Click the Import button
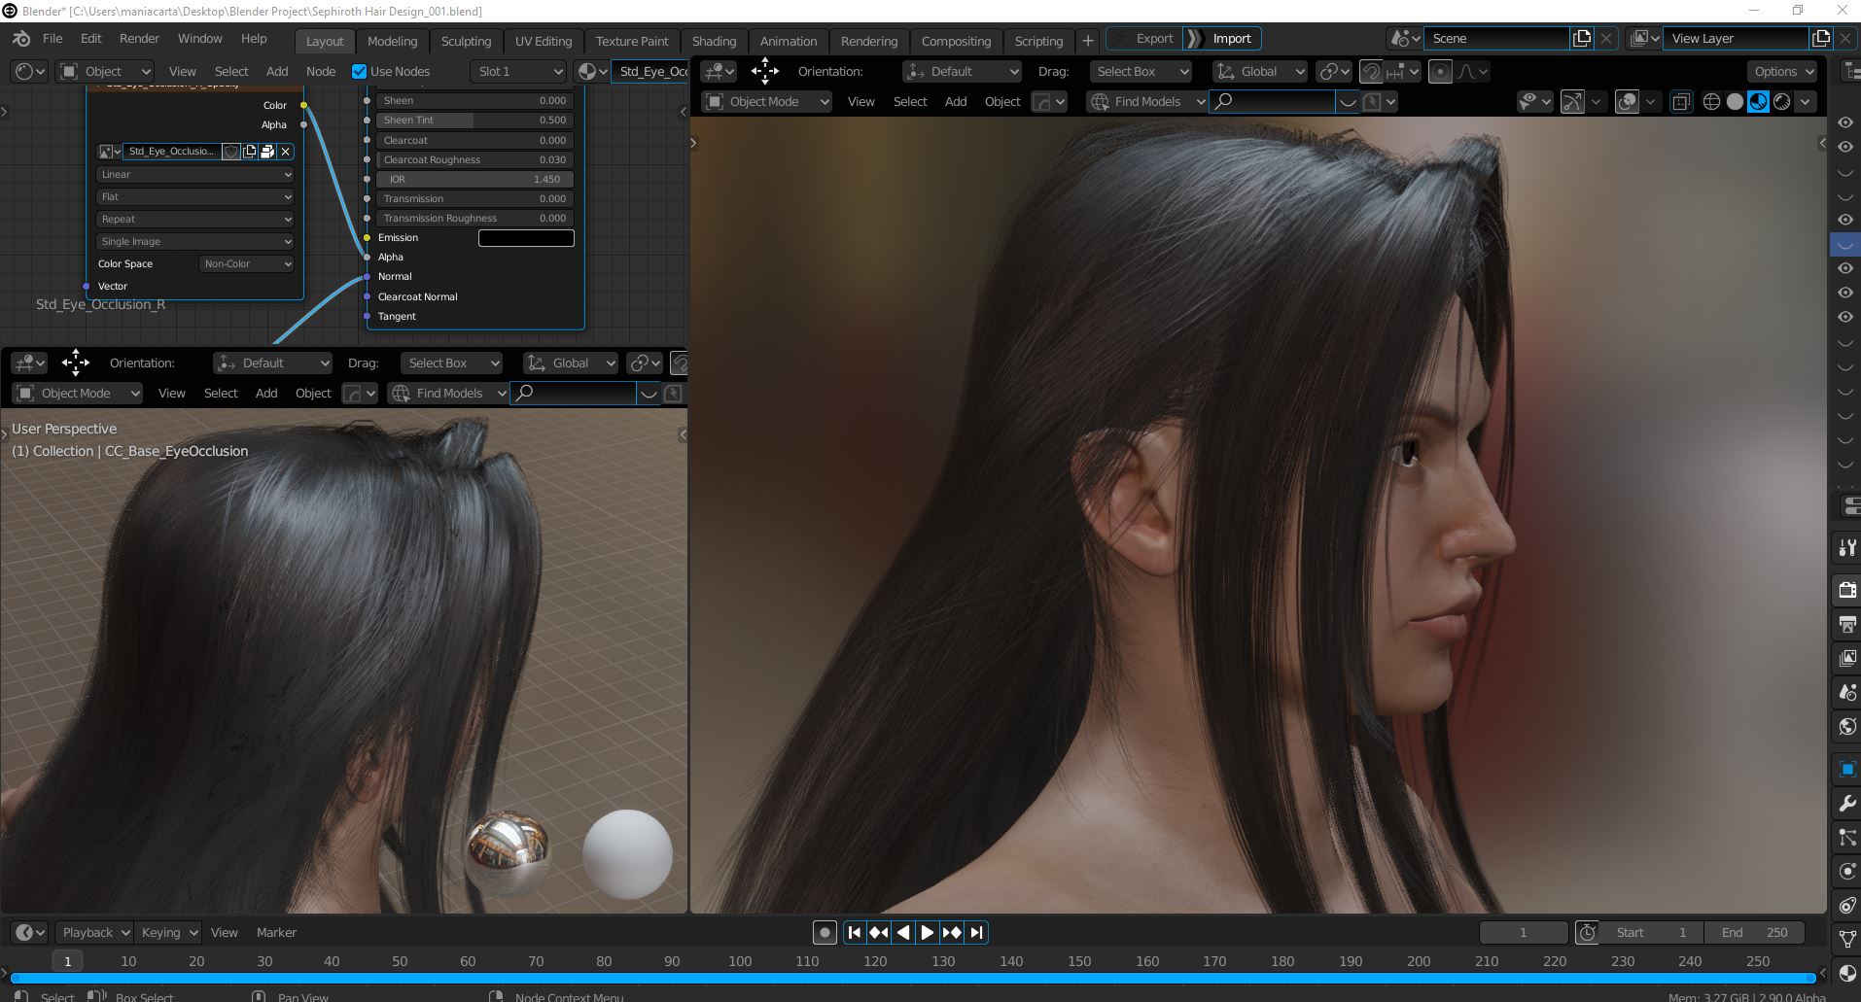The image size is (1861, 1002). (x=1222, y=39)
